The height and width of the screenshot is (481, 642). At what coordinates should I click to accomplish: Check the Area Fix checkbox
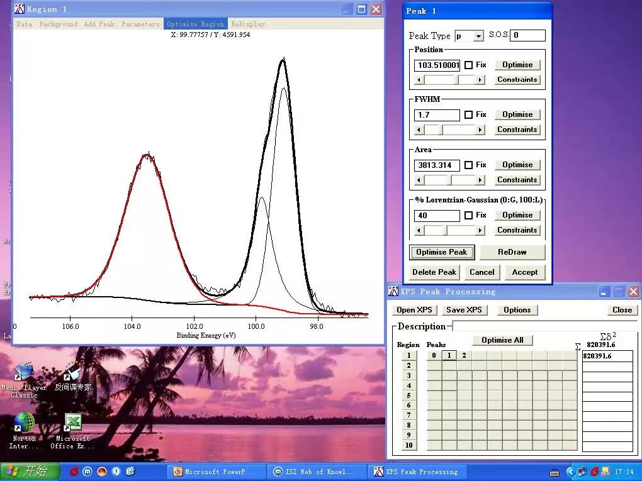pos(469,165)
